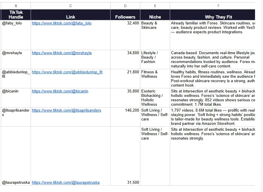Go to the @laurapetruska TikTok link

[x=65, y=183]
